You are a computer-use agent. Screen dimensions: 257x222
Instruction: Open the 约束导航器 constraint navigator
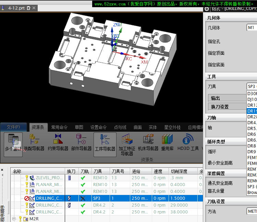[x=58, y=144]
